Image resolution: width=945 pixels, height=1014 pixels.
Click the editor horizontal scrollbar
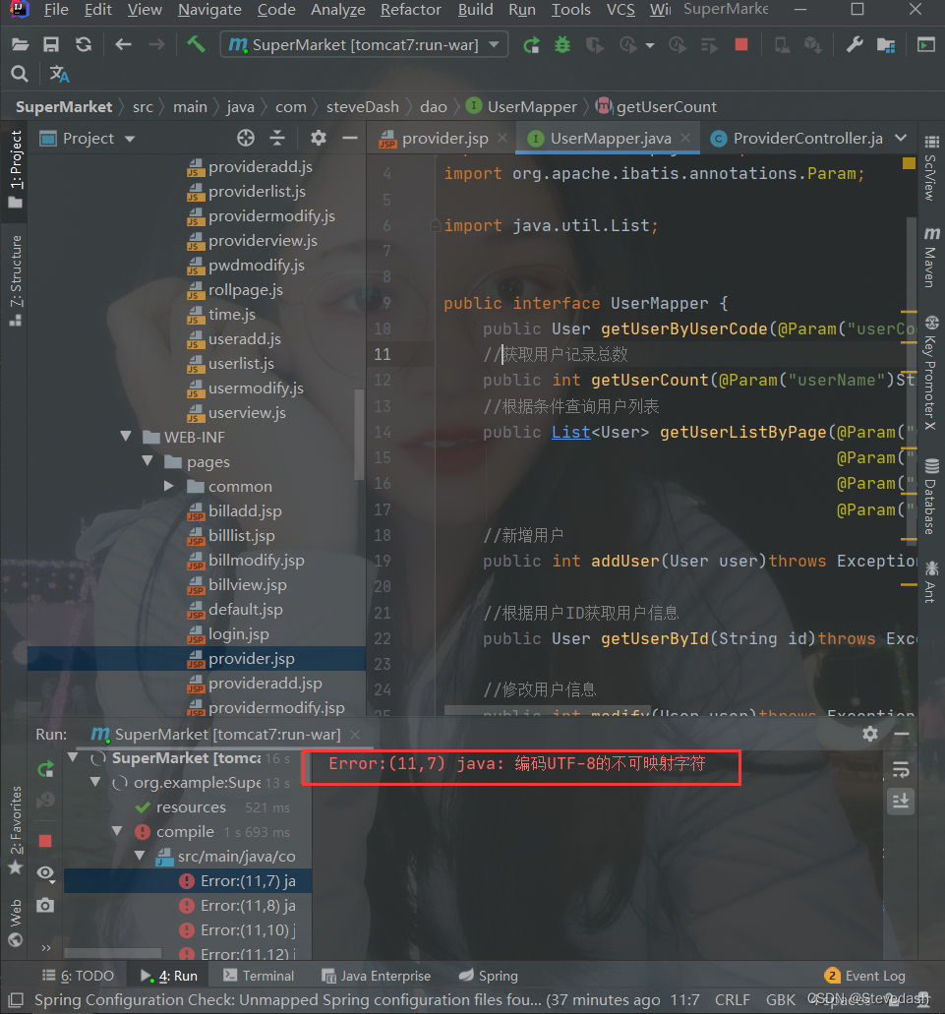click(x=547, y=711)
